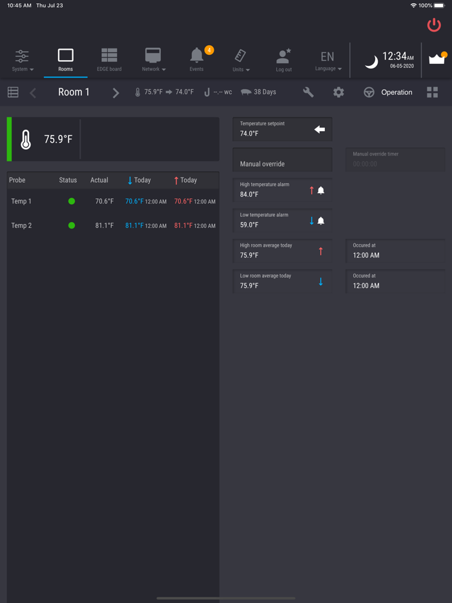The image size is (452, 603).
Task: Click the white left arrow on setpoint
Action: coord(320,130)
